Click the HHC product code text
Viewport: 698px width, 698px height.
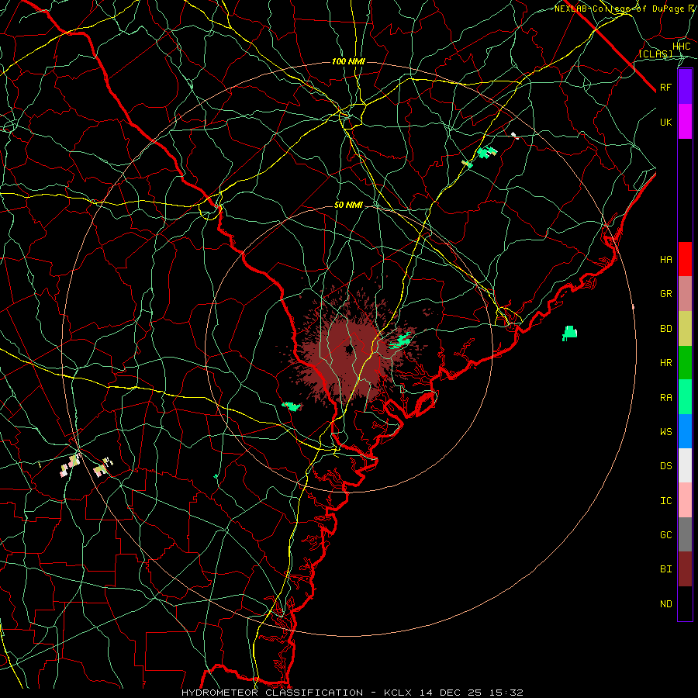coord(681,47)
